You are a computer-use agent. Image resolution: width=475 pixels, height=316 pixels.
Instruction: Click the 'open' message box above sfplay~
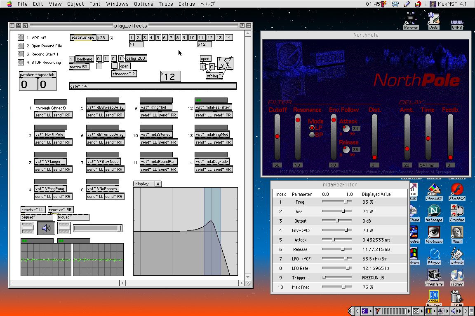pyautogui.click(x=205, y=59)
